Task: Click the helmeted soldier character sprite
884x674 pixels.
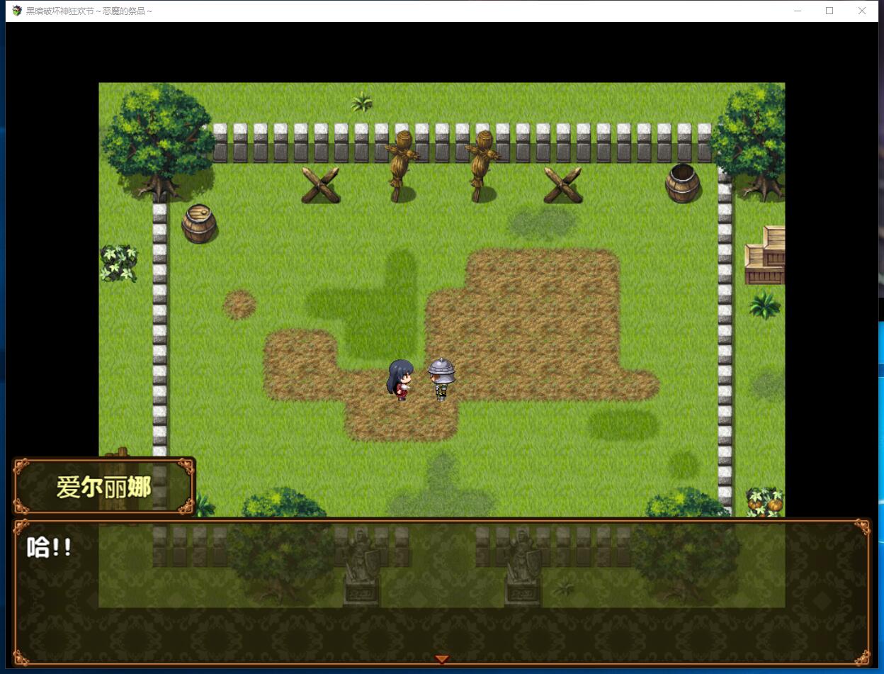Action: tap(441, 378)
